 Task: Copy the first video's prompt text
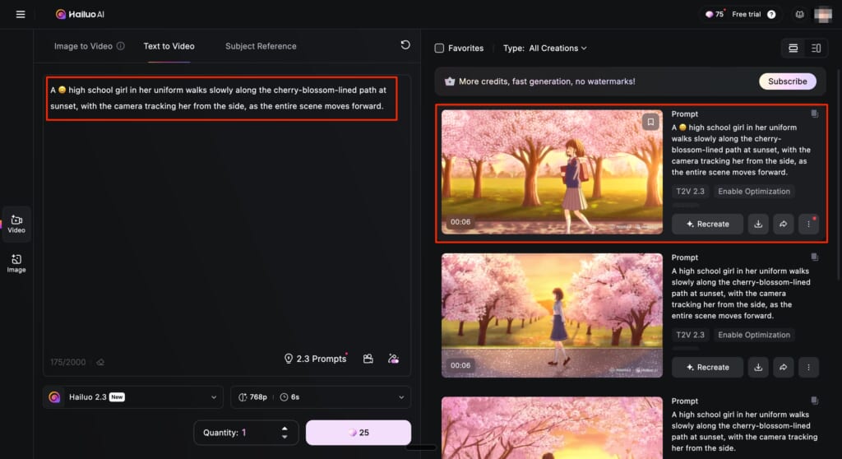coord(813,114)
